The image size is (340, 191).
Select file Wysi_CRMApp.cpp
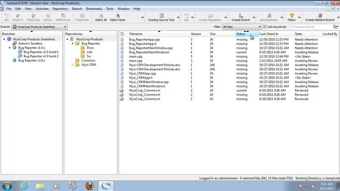point(142,73)
